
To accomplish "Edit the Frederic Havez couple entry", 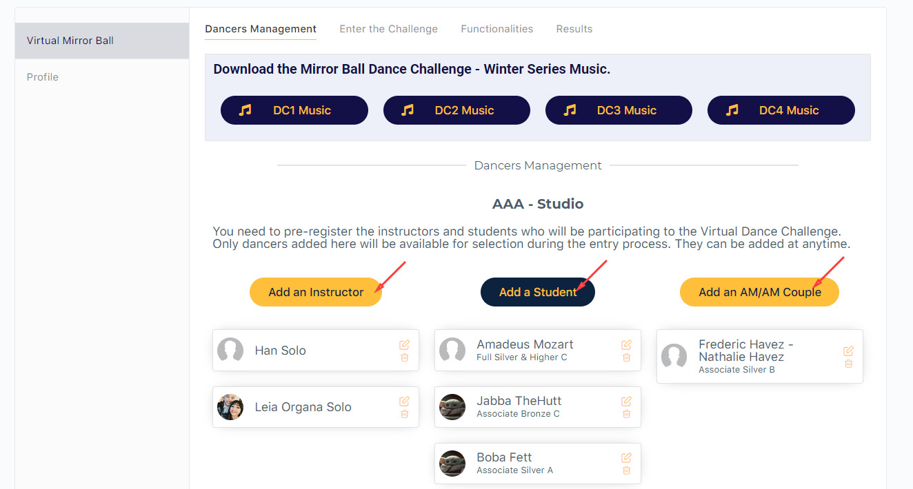I will (848, 351).
